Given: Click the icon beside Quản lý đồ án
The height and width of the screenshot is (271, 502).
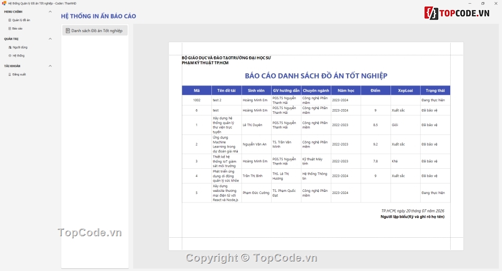Looking at the screenshot, I should pos(10,20).
